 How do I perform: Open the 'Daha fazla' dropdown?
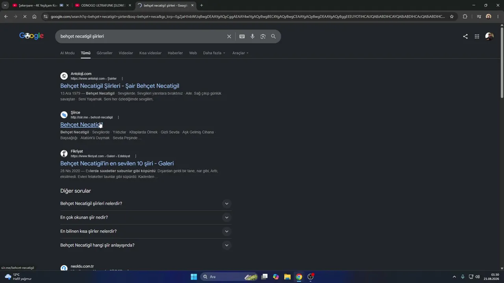(x=214, y=53)
